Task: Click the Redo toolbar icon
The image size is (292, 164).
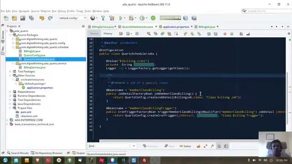Action: [50, 18]
